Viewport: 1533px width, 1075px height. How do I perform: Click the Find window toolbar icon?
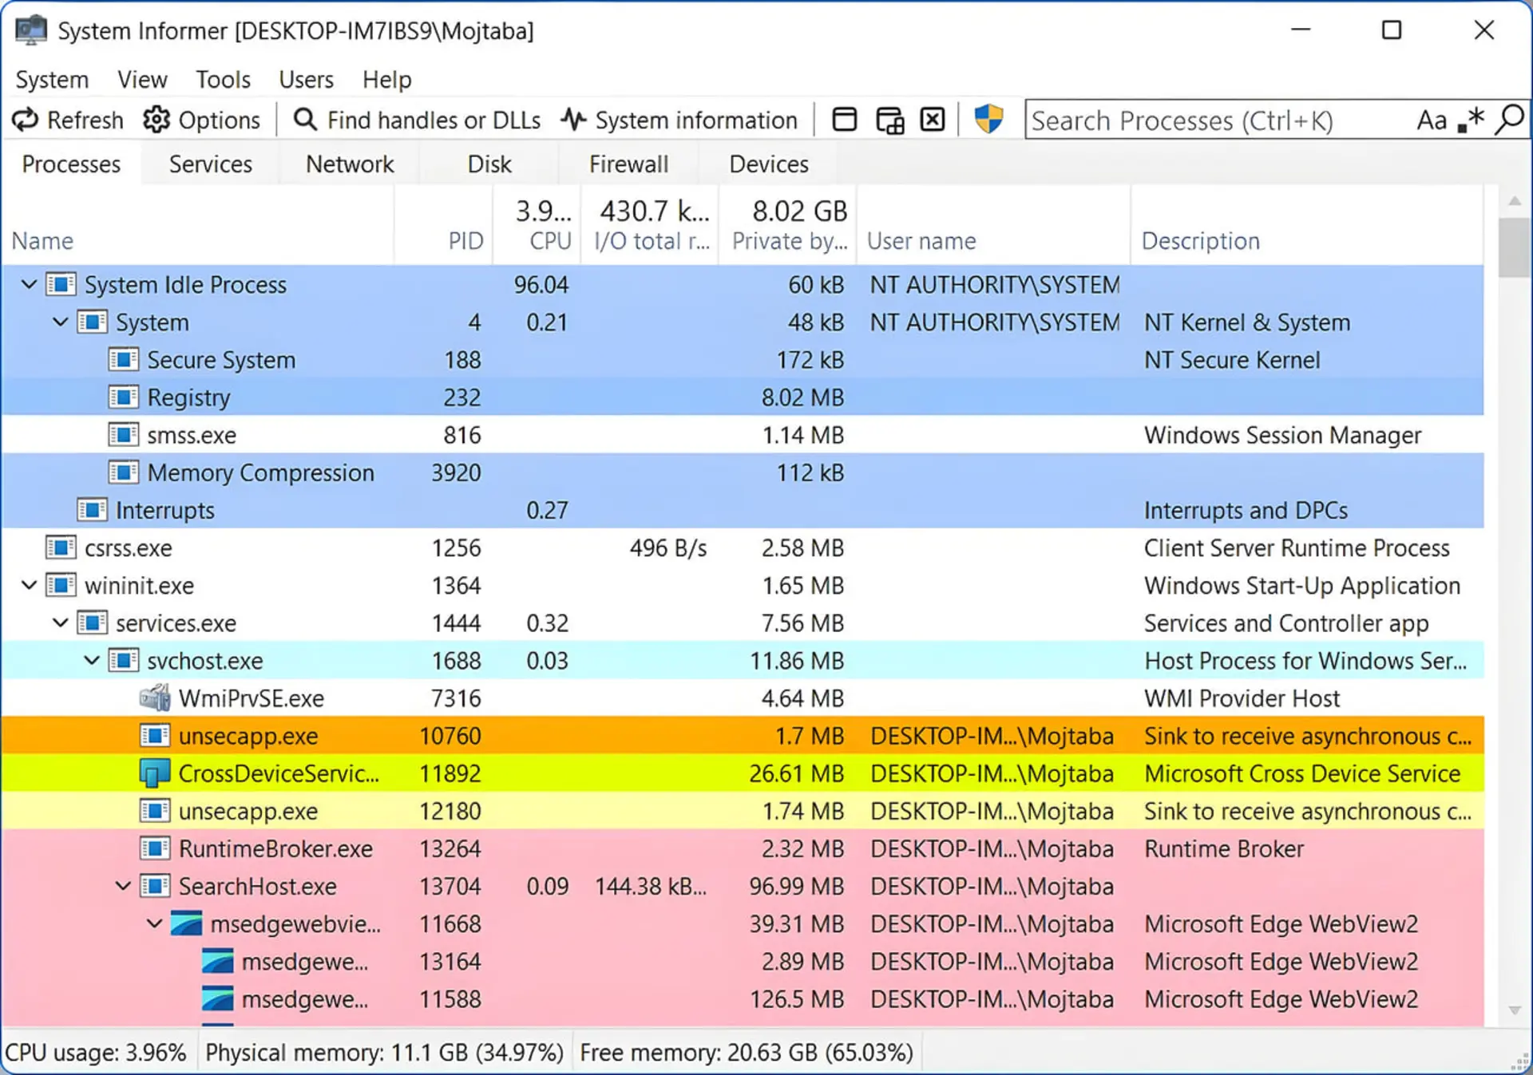844,120
